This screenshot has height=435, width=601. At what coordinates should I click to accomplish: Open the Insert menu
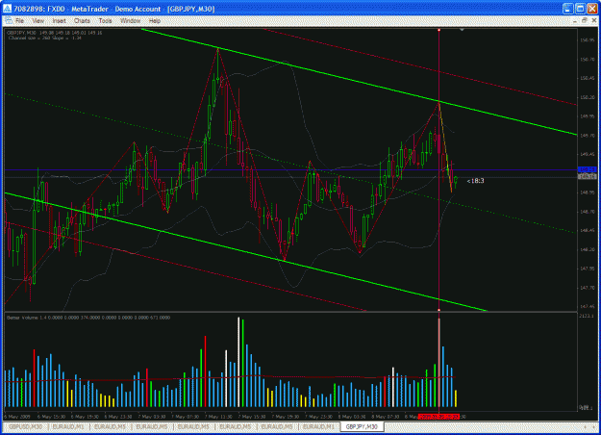click(59, 21)
